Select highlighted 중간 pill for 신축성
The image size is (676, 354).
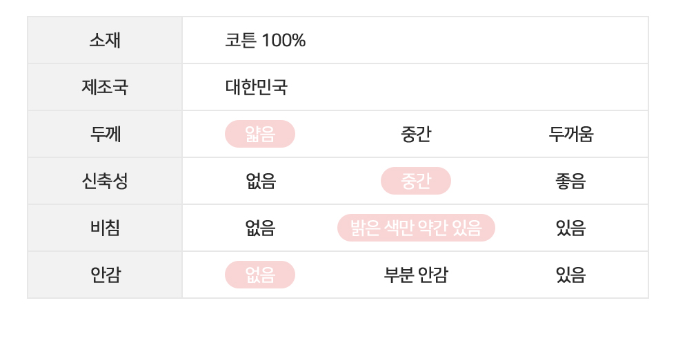415,181
